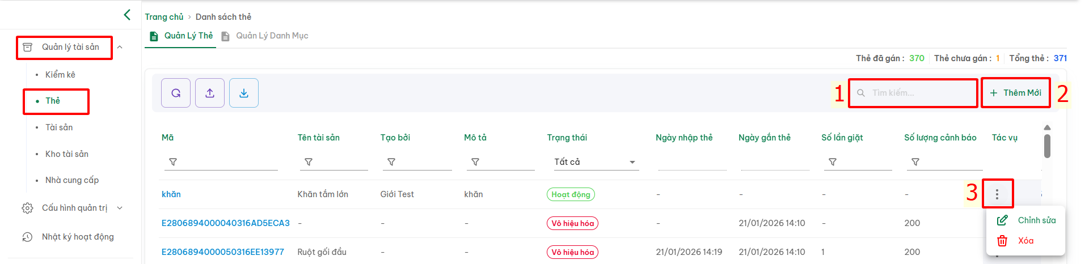
Task: Click the Thêm Mới button
Action: 1016,93
